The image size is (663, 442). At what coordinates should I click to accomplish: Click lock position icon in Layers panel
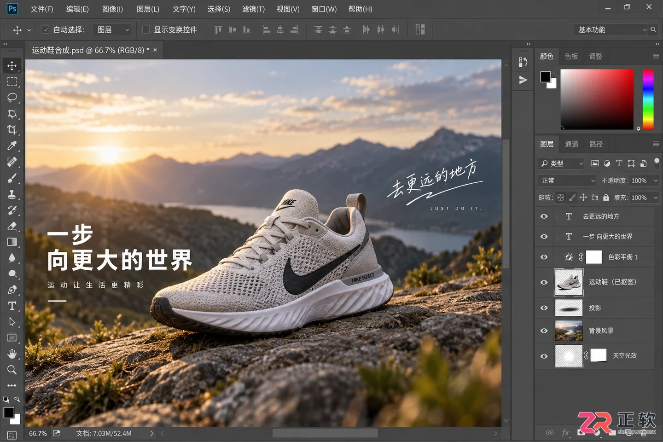pyautogui.click(x=583, y=198)
